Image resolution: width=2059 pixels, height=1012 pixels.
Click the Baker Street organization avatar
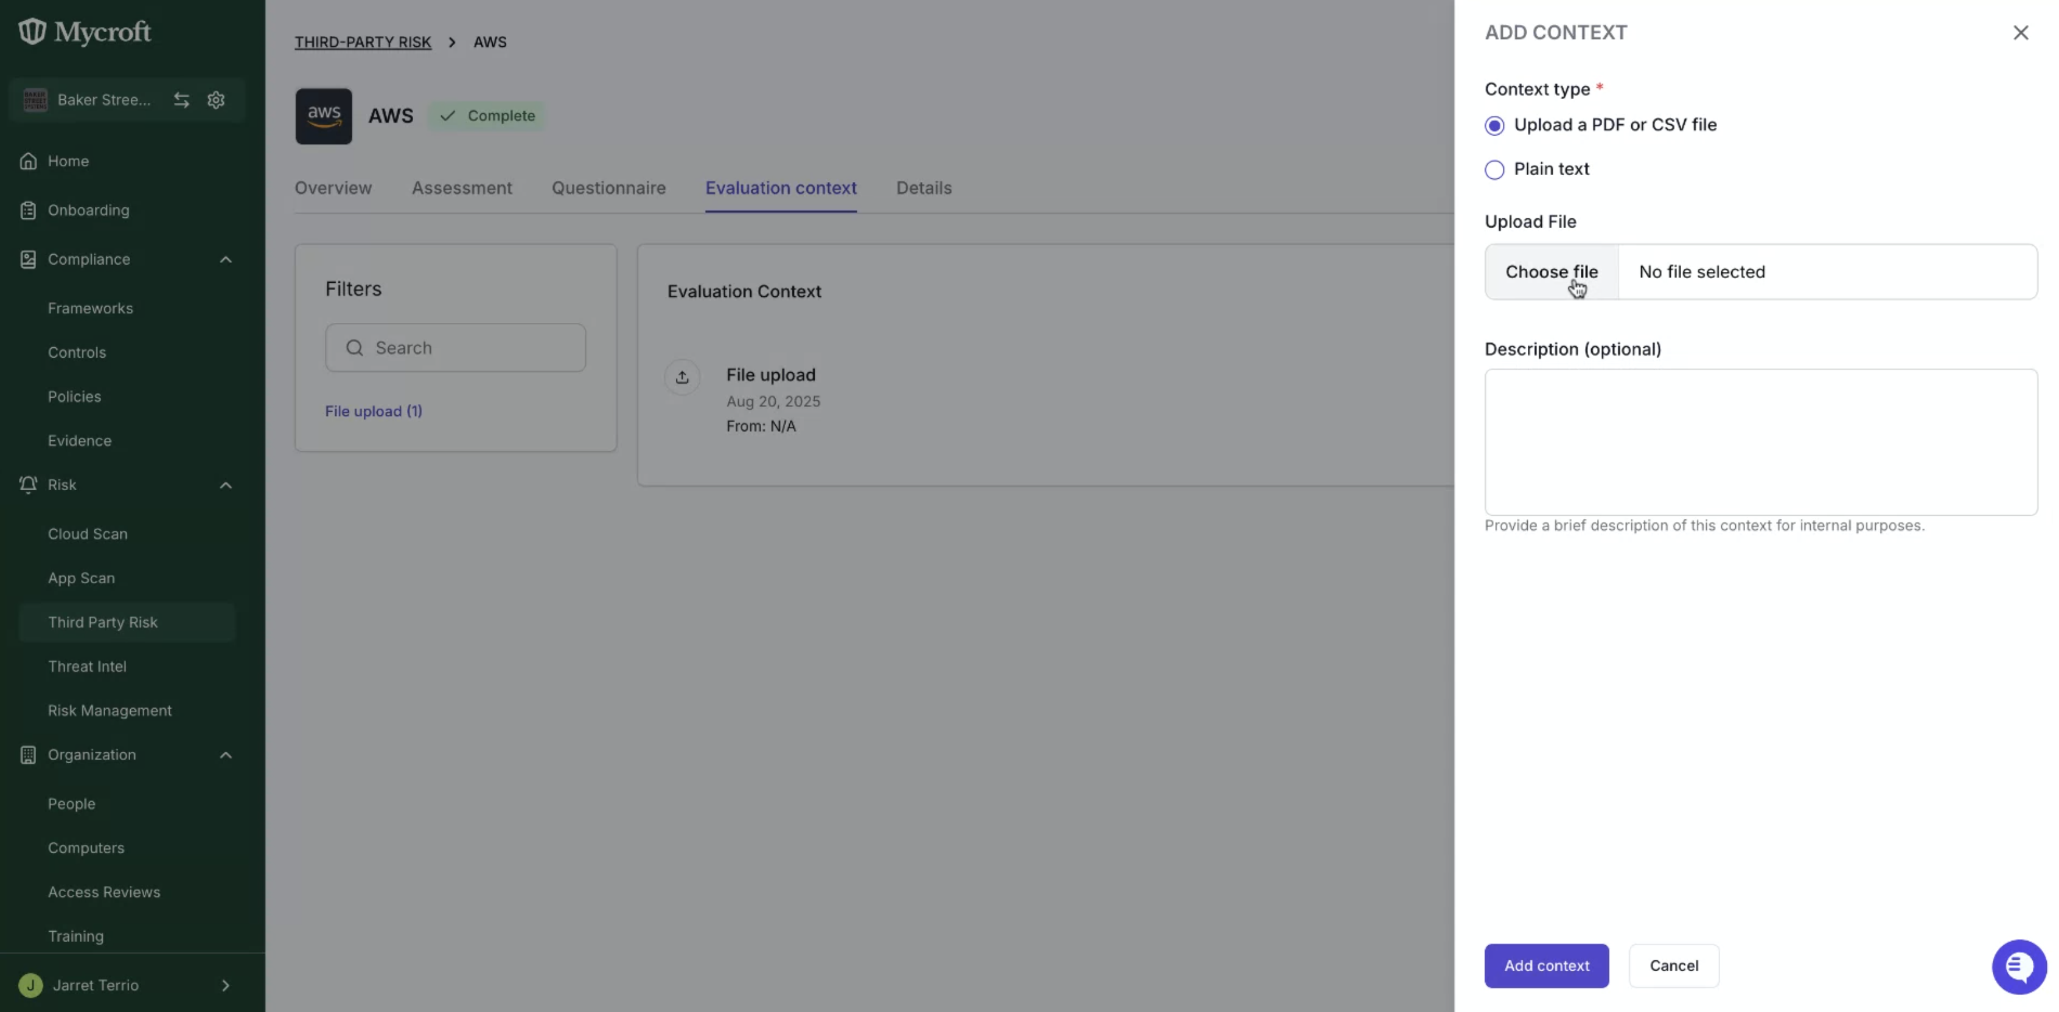[x=35, y=100]
